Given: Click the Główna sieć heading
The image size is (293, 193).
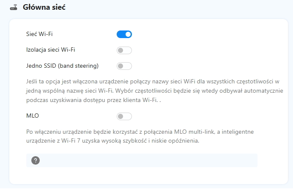Looking at the screenshot, I should (44, 7).
